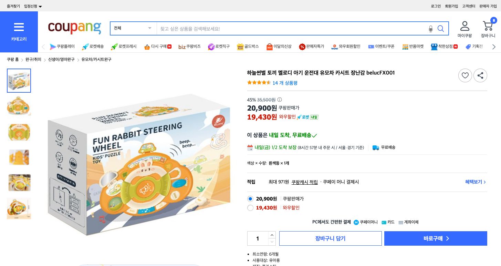This screenshot has width=501, height=266.
Task: Select the 20,900원 쿠팡판매가 radio button
Action: [250, 199]
